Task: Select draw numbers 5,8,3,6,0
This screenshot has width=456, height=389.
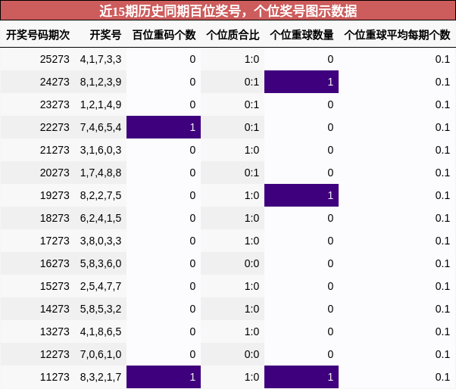Action: pos(101,263)
